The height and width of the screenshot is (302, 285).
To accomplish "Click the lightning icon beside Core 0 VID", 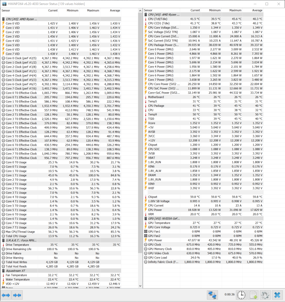I will point(3,23).
